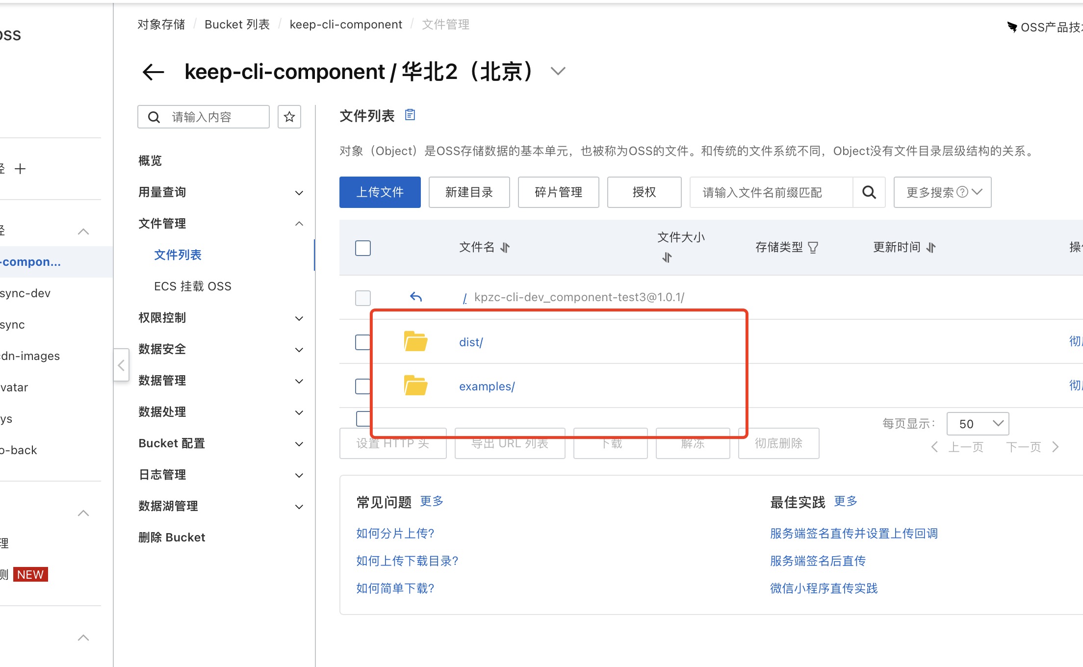The image size is (1083, 667).
Task: Click the help question icon in 更多搜索
Action: (x=963, y=192)
